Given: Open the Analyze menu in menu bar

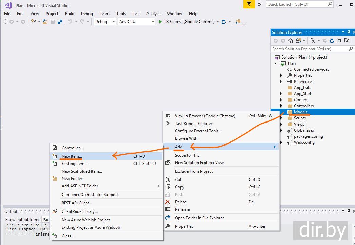Looking at the screenshot, I should click(x=153, y=14).
